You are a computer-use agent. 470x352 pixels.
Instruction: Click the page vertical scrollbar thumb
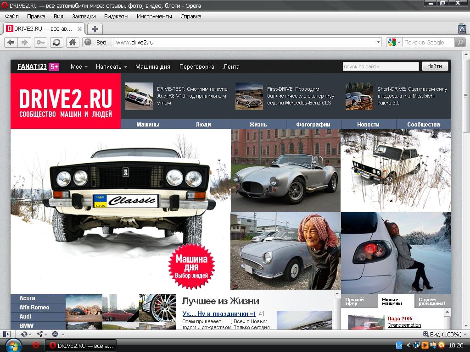[x=466, y=96]
